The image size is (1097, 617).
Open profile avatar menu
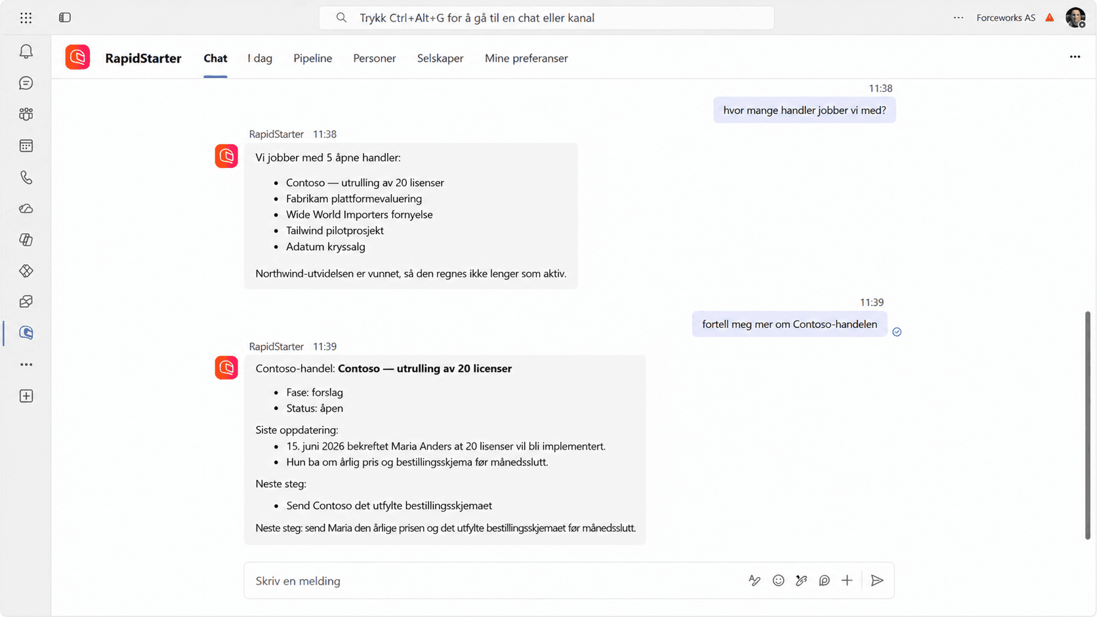tap(1075, 18)
